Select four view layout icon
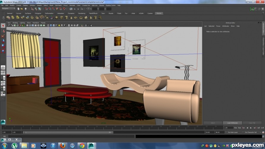 [x=3, y=73]
